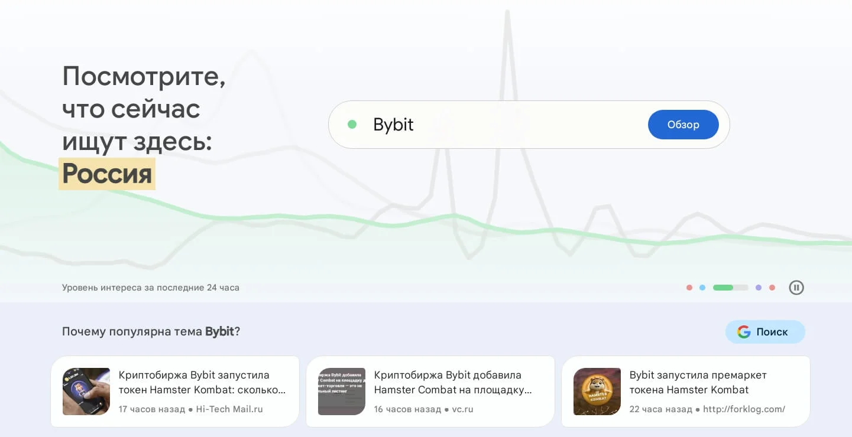Image resolution: width=852 pixels, height=437 pixels.
Task: Click the highlighted Россия region name
Action: click(x=107, y=174)
